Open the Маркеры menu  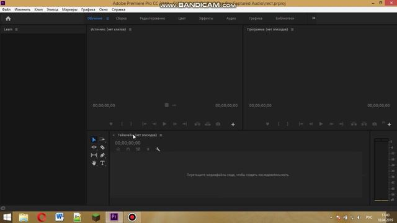(x=69, y=10)
